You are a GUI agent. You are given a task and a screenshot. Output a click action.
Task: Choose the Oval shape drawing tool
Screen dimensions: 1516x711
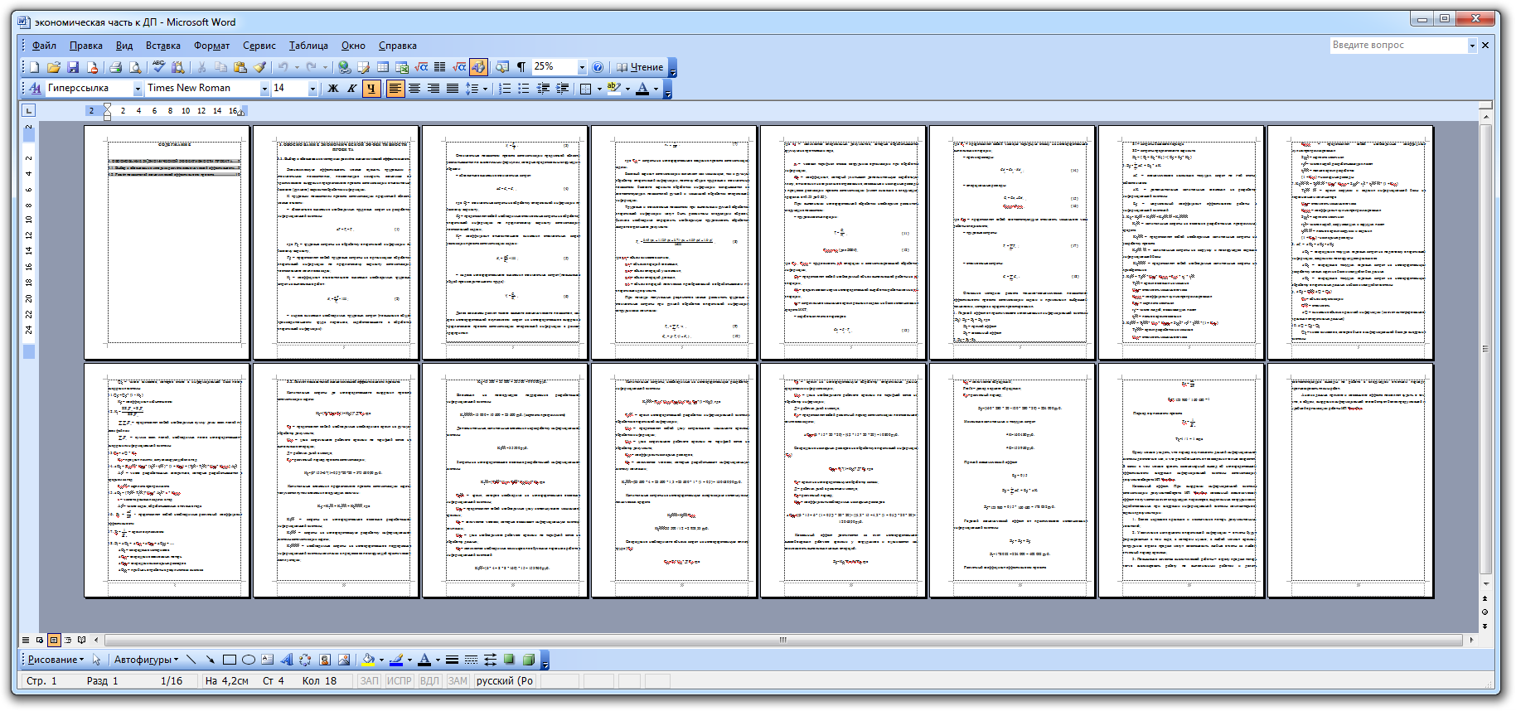click(248, 660)
